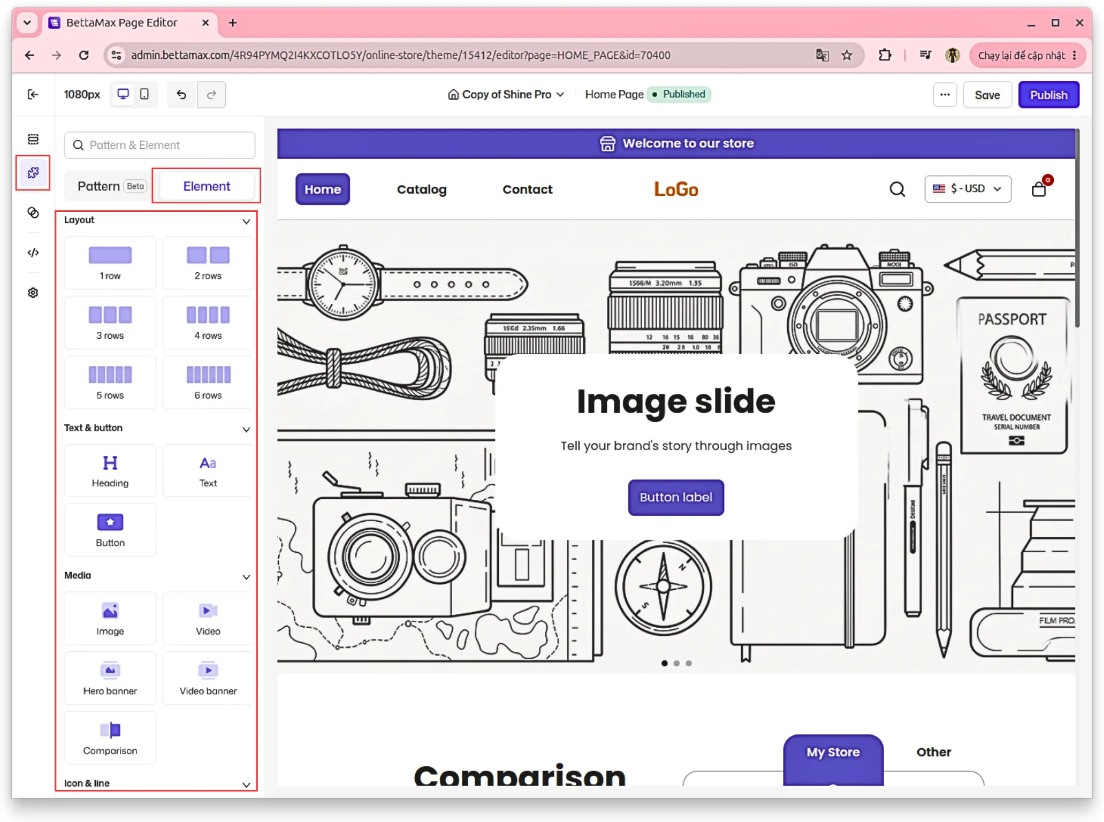The height and width of the screenshot is (822, 1104).
Task: Insert the 1 row layout
Action: pos(110,263)
